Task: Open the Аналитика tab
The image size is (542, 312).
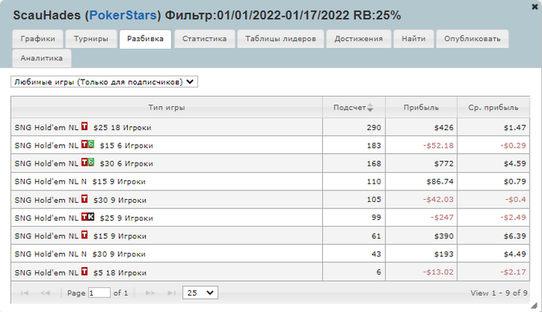Action: point(42,58)
